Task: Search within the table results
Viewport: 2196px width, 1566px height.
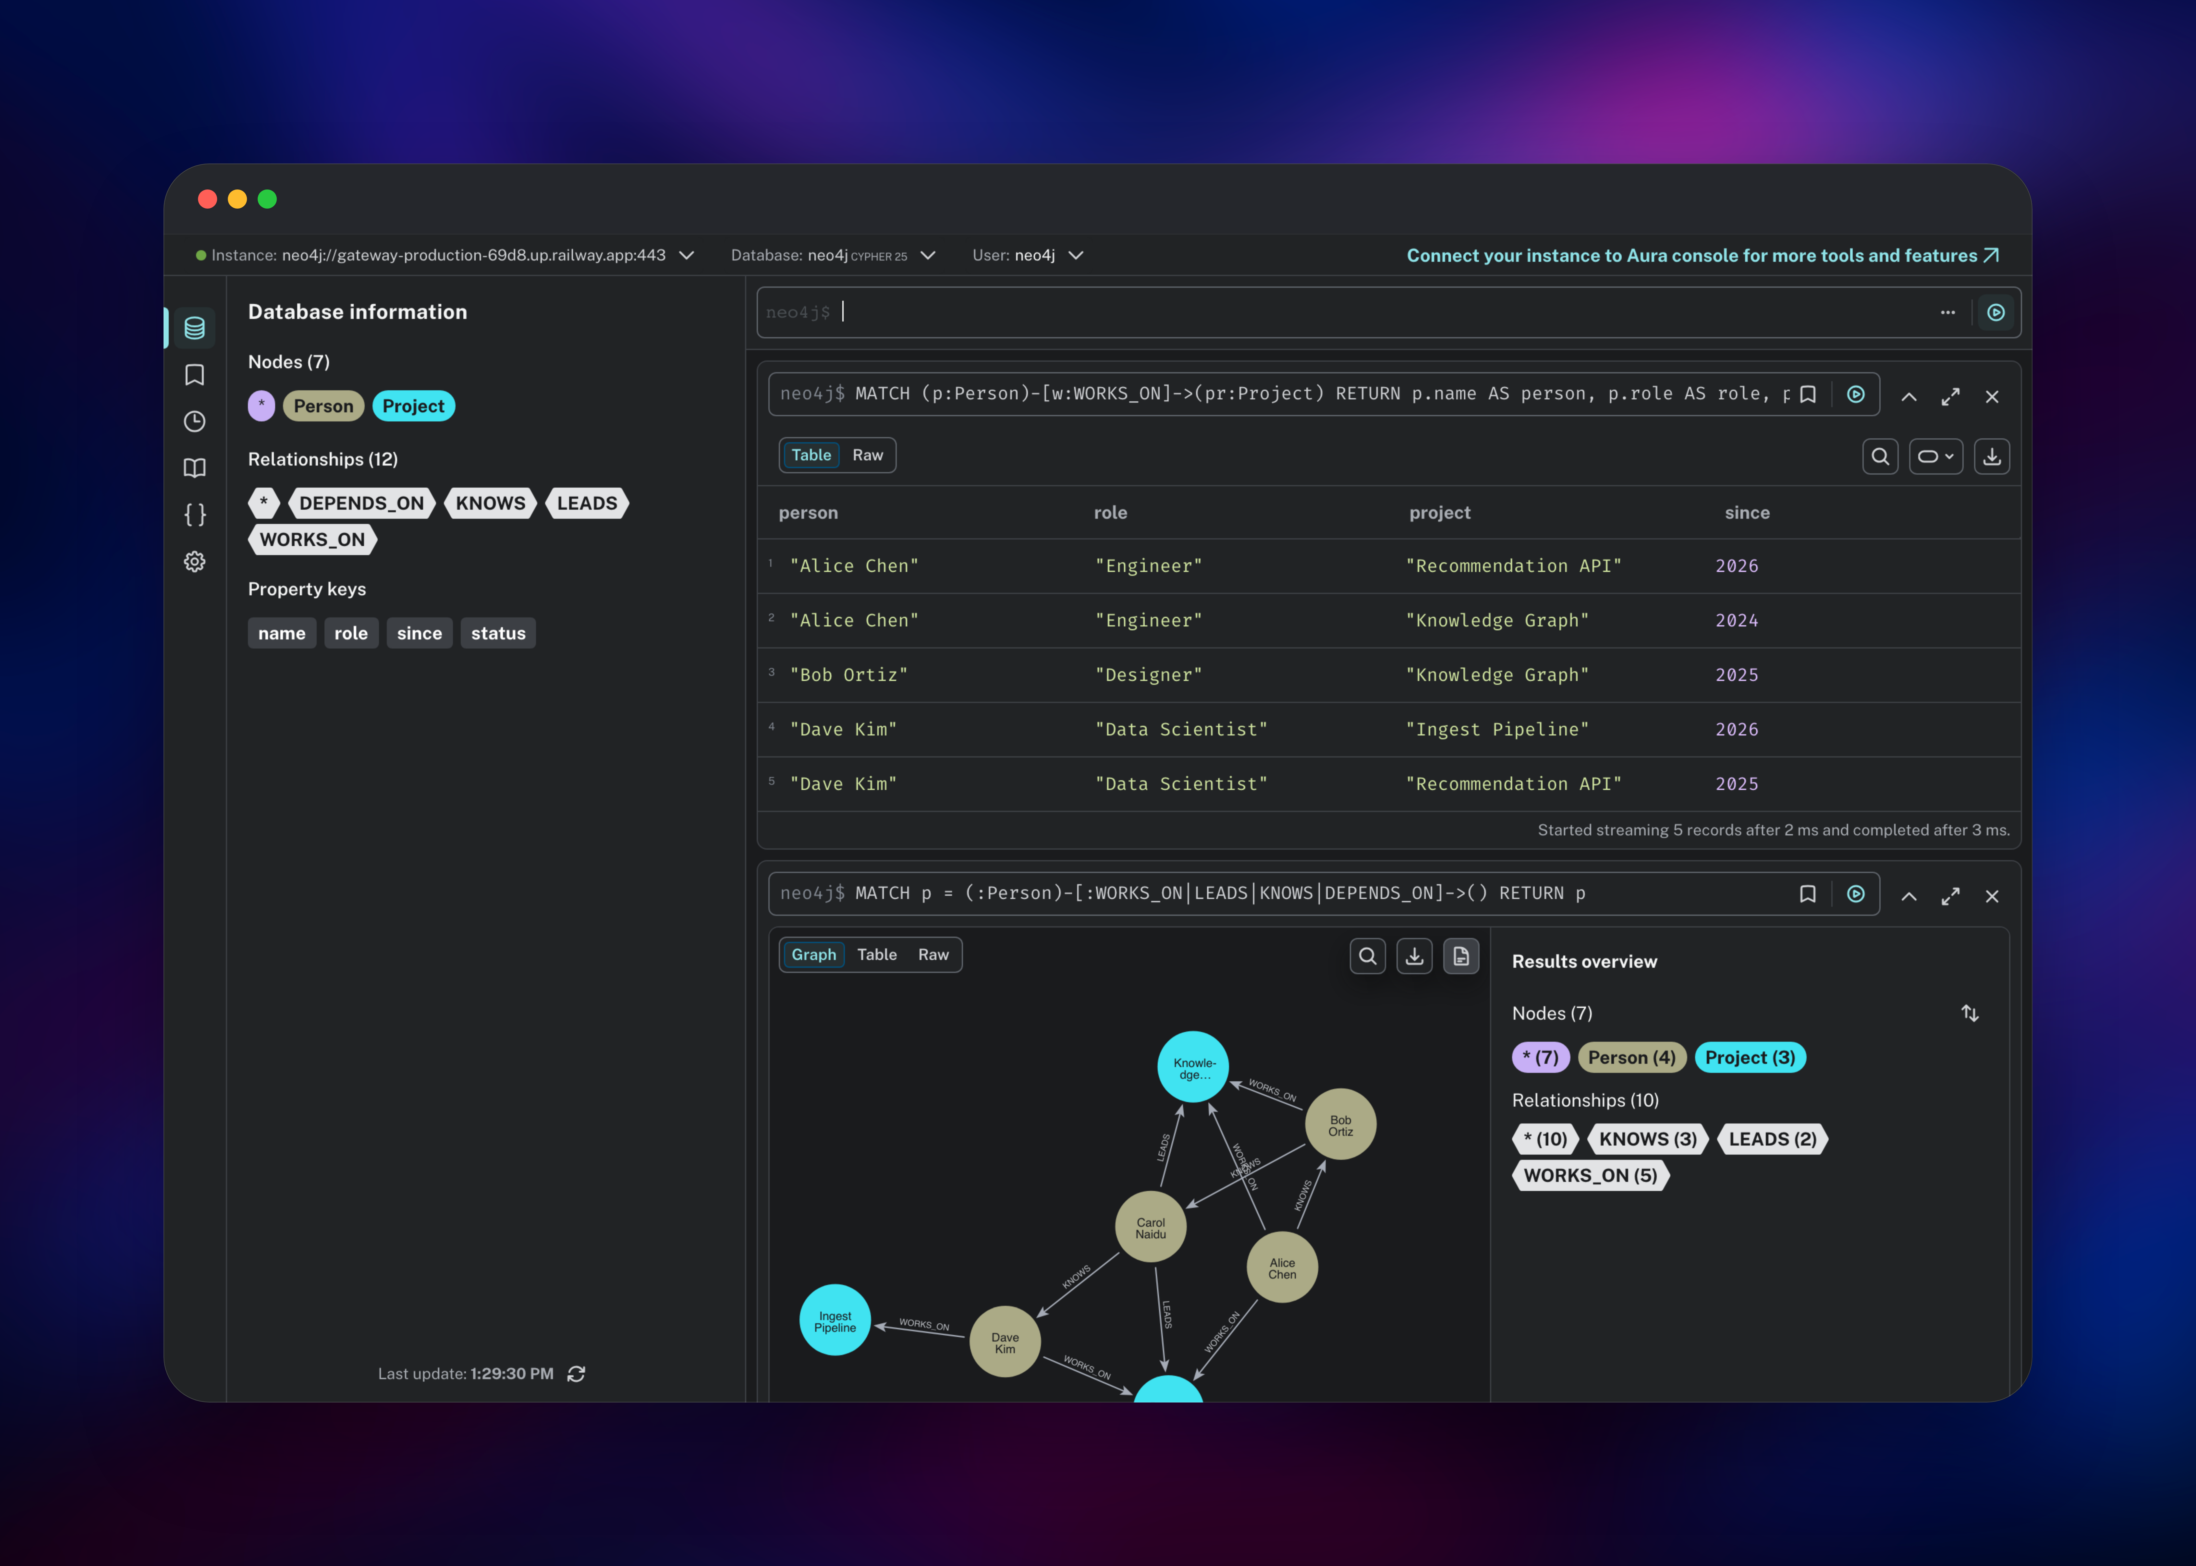Action: pyautogui.click(x=1881, y=456)
